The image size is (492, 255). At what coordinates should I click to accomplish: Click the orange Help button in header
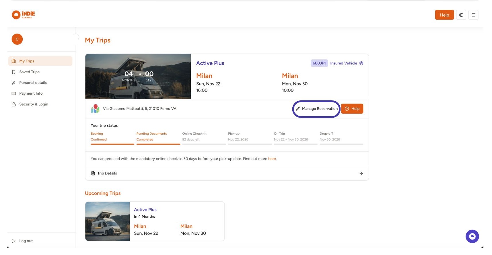(x=444, y=15)
